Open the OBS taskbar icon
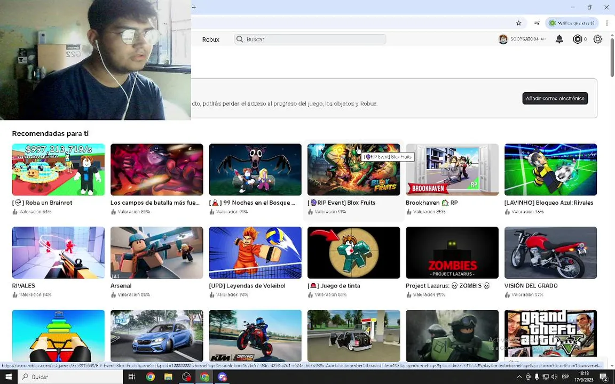Viewport: 615px width, 384px height. tap(186, 377)
